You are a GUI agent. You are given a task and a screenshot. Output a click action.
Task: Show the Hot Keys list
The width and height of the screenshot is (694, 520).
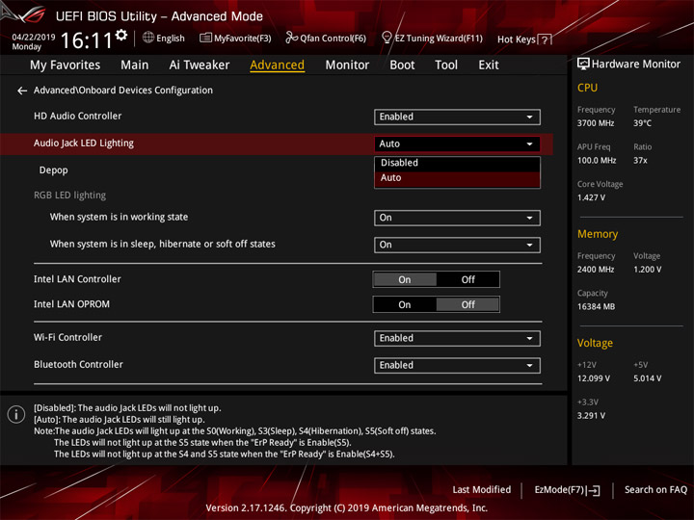524,39
